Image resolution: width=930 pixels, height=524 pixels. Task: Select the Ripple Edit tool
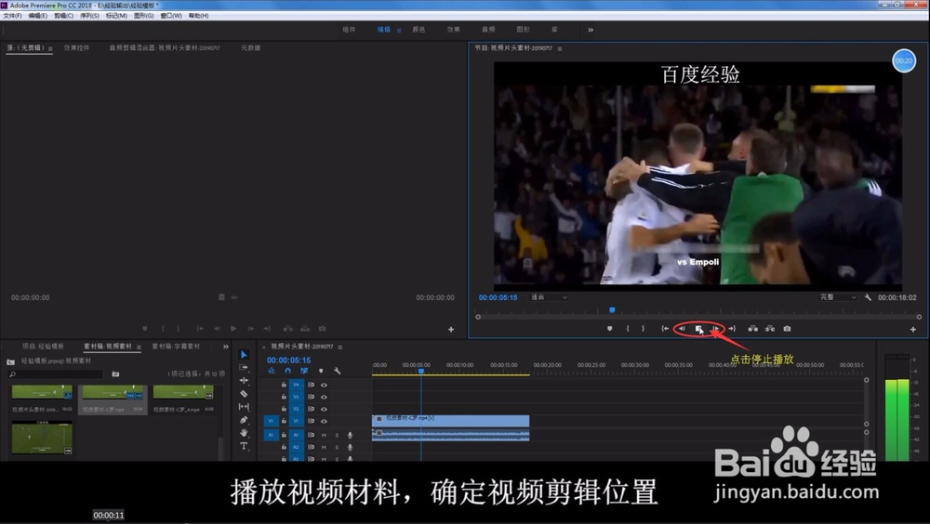(x=244, y=381)
